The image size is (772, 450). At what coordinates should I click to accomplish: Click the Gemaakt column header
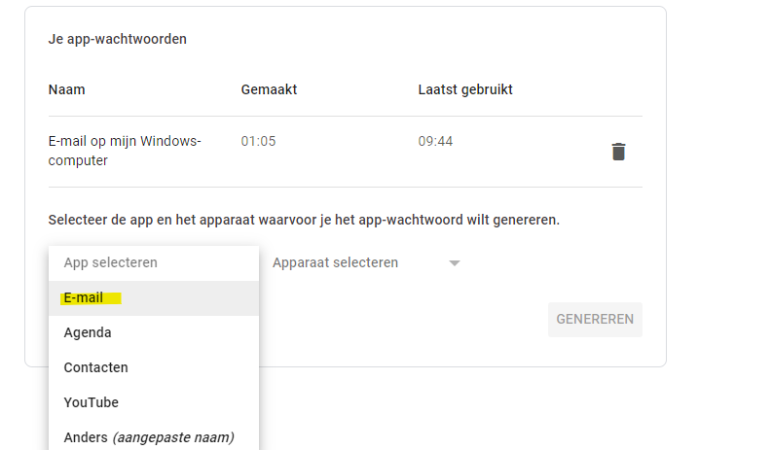269,89
